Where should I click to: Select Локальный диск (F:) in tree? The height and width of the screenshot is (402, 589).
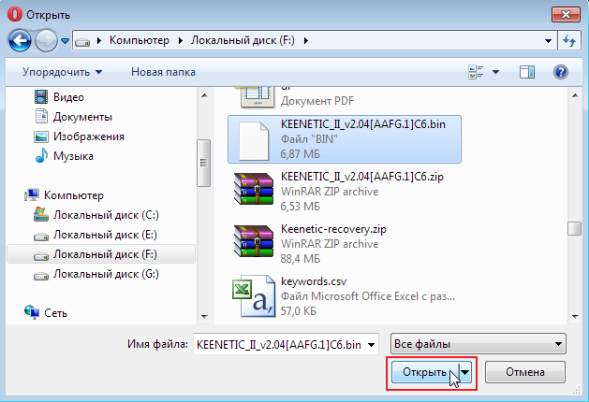(x=105, y=254)
